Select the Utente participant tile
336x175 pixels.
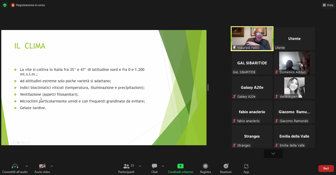tap(294, 39)
